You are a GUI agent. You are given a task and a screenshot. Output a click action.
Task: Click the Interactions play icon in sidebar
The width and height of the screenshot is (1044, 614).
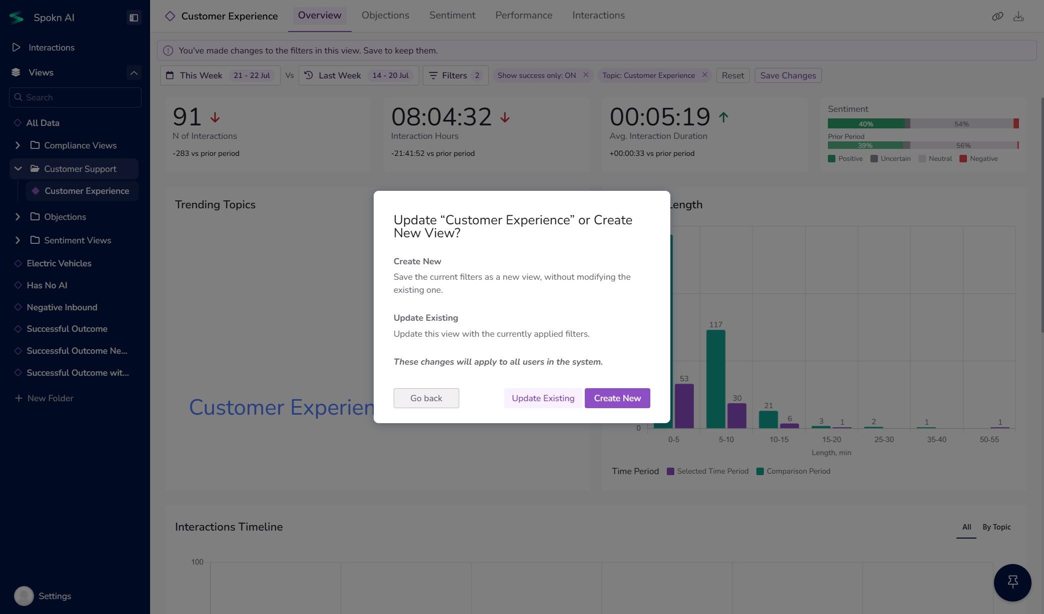(17, 47)
